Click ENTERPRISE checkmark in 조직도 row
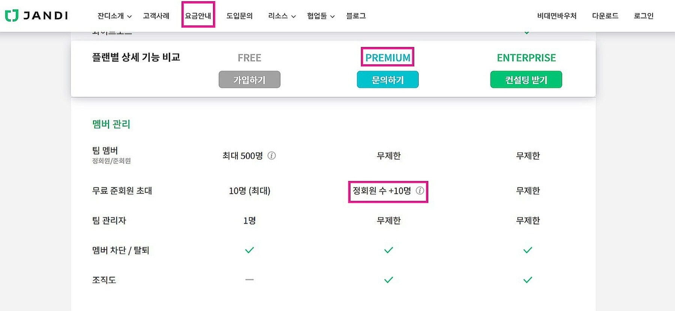The height and width of the screenshot is (311, 675). coord(528,280)
